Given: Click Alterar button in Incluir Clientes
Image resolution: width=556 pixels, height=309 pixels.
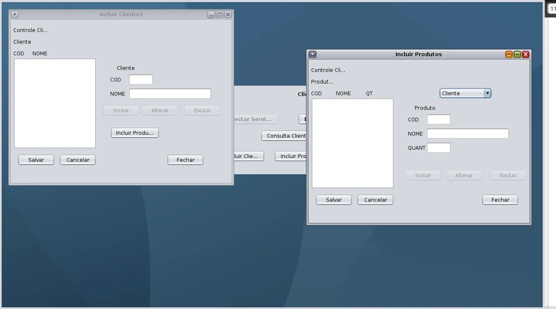Looking at the screenshot, I should 160,110.
